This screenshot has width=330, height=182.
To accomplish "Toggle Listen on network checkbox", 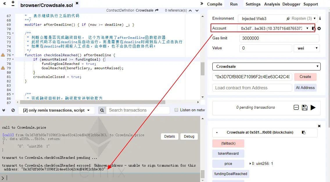I will point(176,110).
